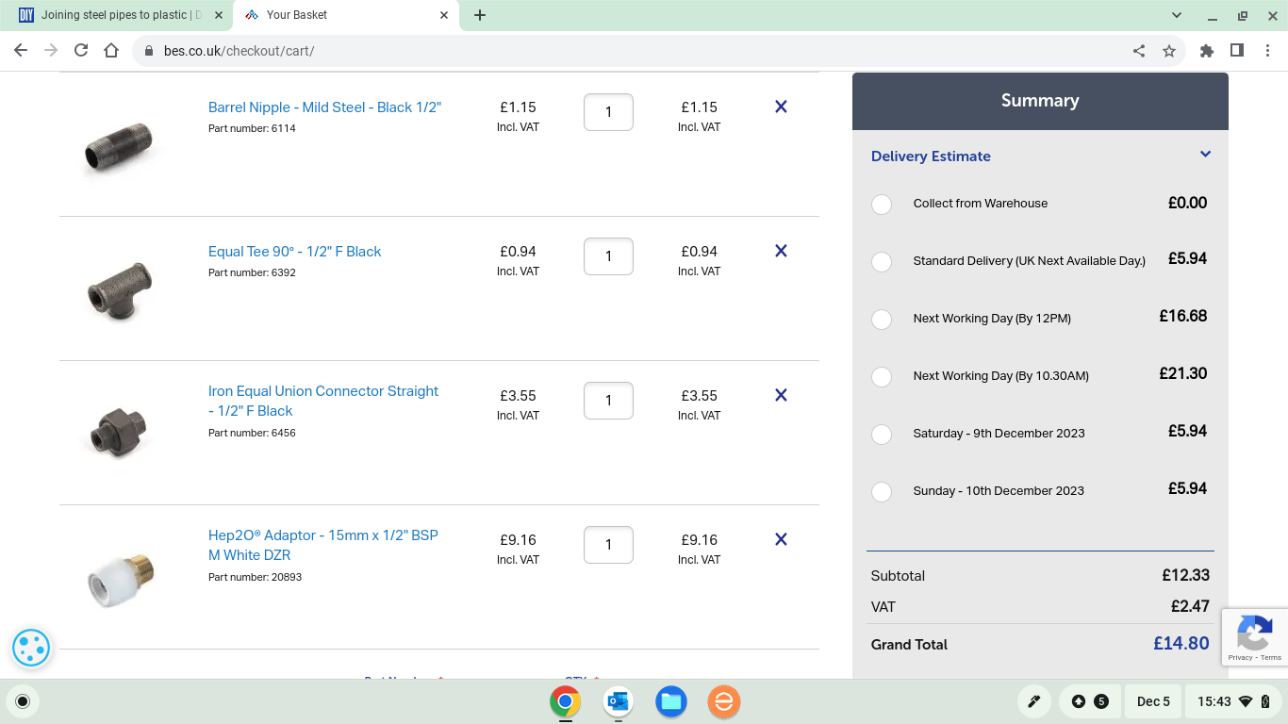Remove Barrel Nipple item with X icon

(781, 107)
